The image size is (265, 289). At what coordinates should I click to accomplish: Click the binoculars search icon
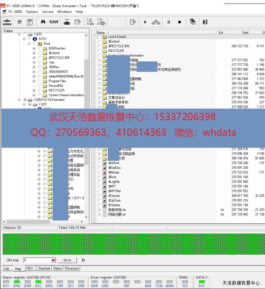click(x=43, y=22)
